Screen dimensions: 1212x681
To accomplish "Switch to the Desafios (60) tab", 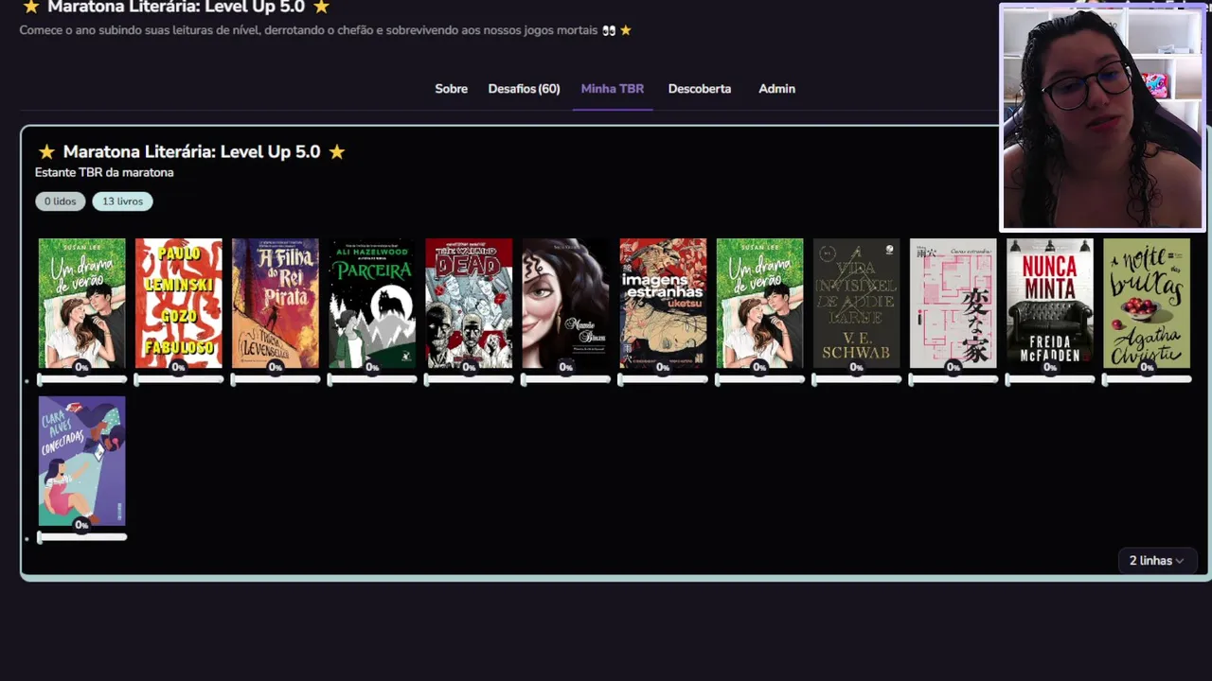I will [524, 89].
